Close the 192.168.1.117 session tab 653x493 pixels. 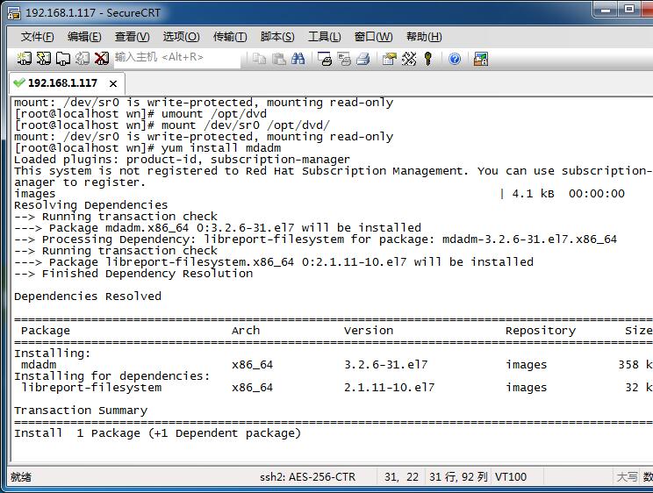113,83
